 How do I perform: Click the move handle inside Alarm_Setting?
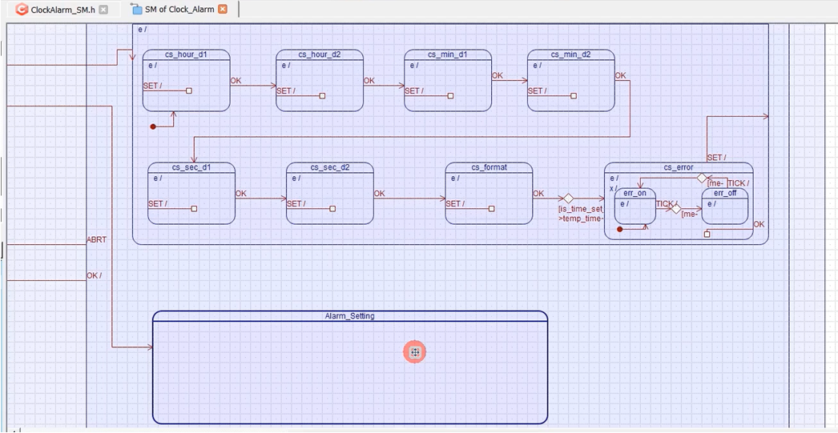tap(415, 352)
